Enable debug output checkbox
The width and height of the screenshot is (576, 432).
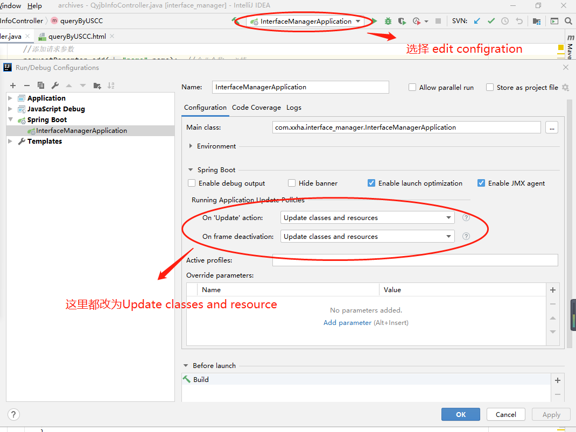[192, 183]
